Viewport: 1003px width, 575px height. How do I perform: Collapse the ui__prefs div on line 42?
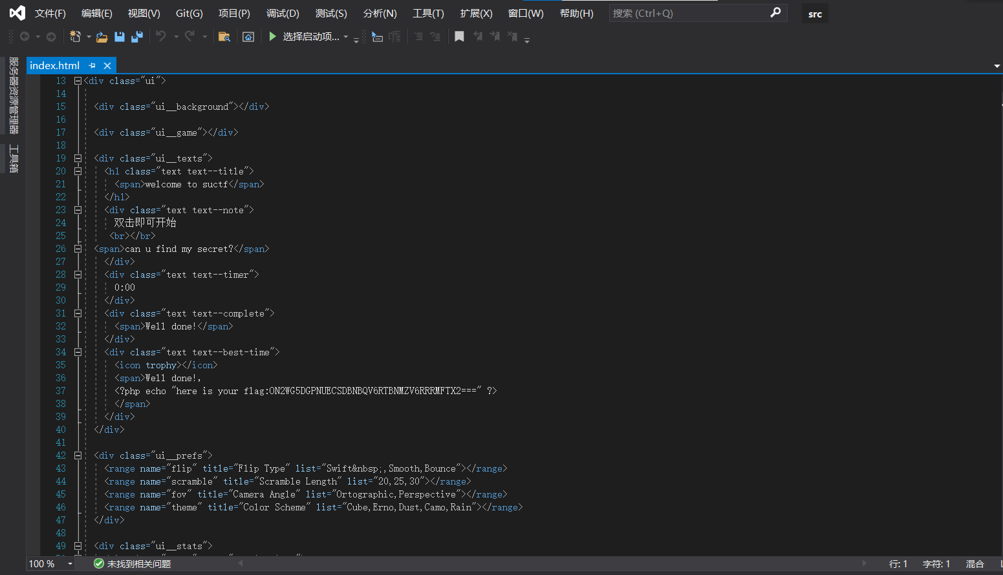pos(78,455)
